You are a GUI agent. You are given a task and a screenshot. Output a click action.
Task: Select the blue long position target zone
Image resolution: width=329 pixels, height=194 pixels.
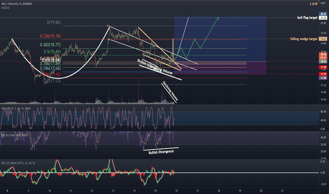coord(220,39)
